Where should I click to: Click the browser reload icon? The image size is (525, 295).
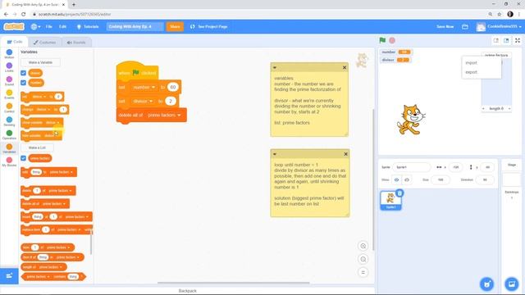pos(24,15)
